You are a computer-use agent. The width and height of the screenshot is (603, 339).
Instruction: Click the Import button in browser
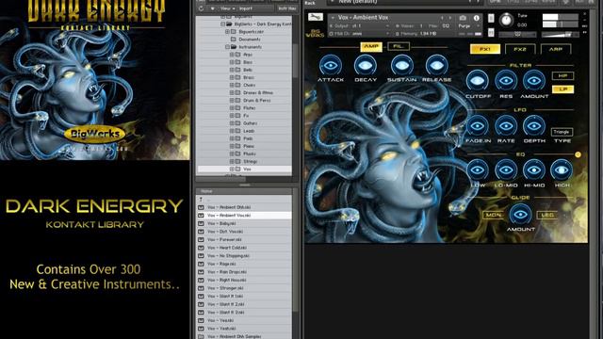tap(246, 8)
